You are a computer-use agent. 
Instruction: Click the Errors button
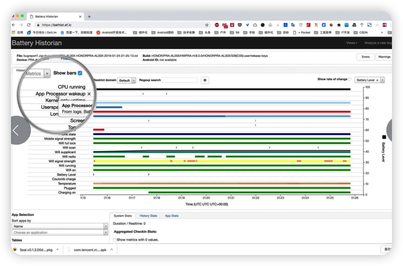[365, 57]
